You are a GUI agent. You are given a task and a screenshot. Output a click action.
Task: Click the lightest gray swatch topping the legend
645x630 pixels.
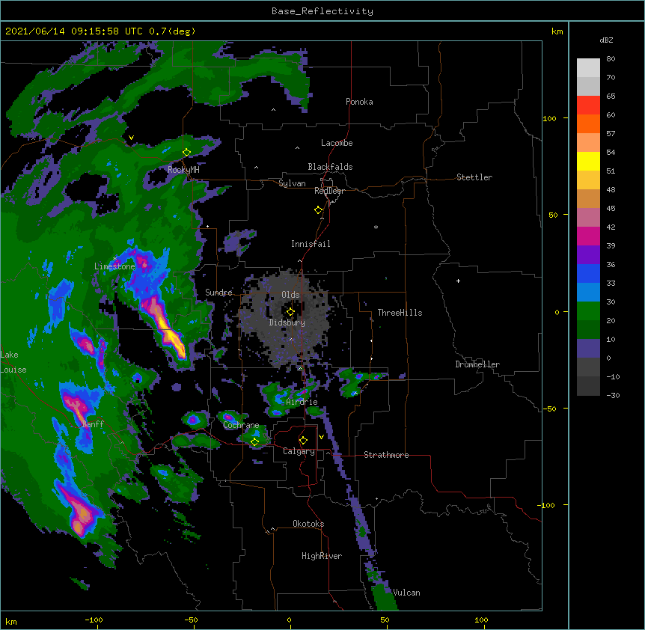coord(588,68)
